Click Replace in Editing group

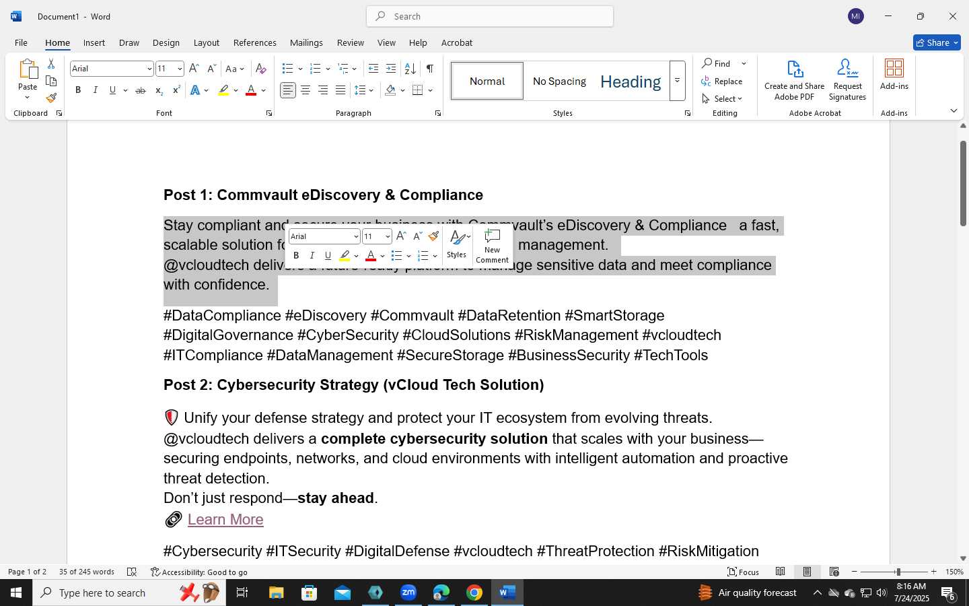click(722, 81)
